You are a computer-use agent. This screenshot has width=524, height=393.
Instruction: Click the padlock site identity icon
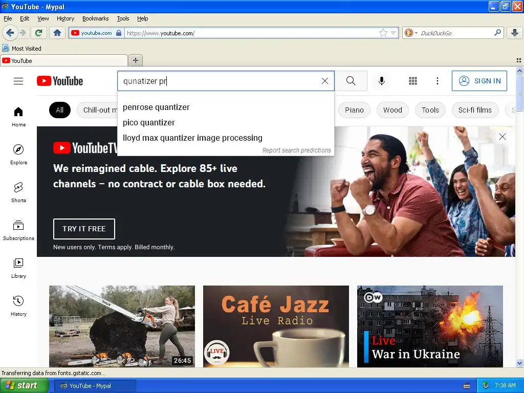click(x=119, y=33)
